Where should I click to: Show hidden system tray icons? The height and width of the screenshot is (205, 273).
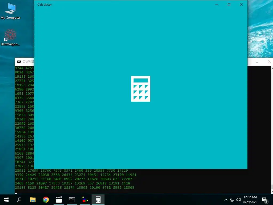(x=226, y=200)
